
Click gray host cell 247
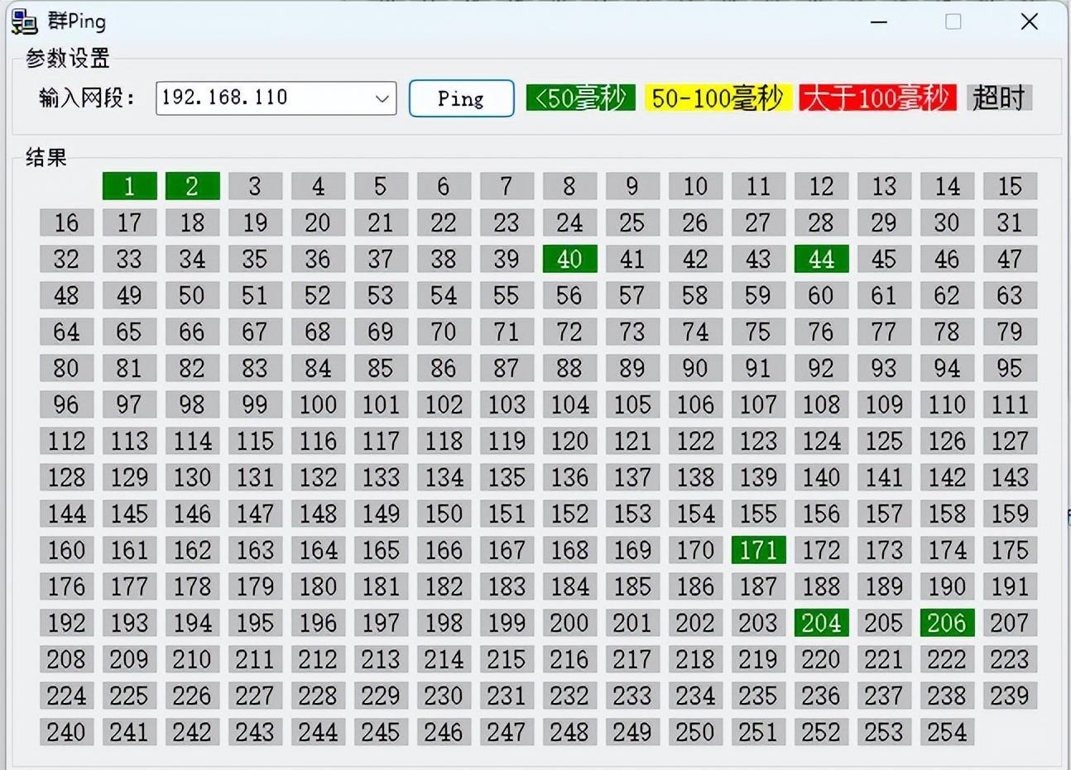[507, 732]
